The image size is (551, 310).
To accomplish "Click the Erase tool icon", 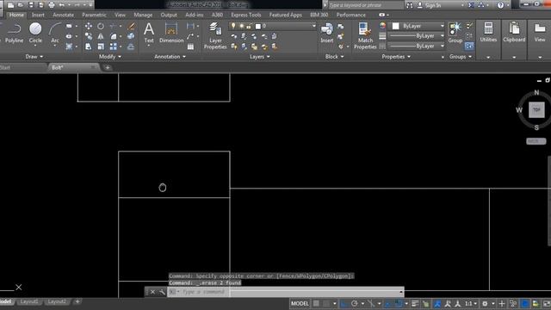I will (x=131, y=26).
